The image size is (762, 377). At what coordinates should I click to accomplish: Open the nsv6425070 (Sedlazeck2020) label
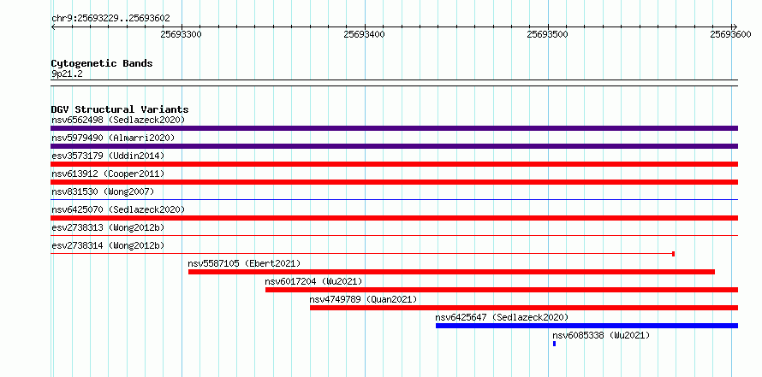coord(118,209)
